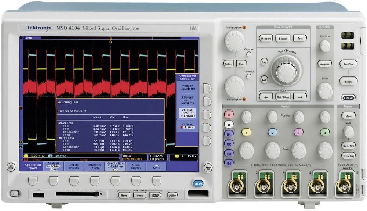This screenshot has width=367, height=211.
Task: Click the Default Setup button
Action: click(155, 195)
